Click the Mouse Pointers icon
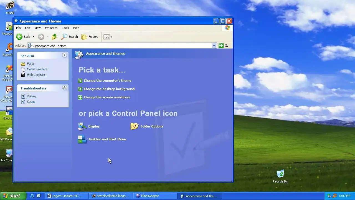 tap(23, 69)
